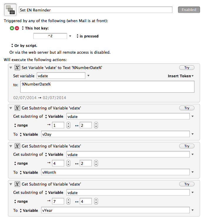Image resolution: width=203 pixels, height=218 pixels.
Task: Open the Insert Token menu
Action: click(181, 76)
